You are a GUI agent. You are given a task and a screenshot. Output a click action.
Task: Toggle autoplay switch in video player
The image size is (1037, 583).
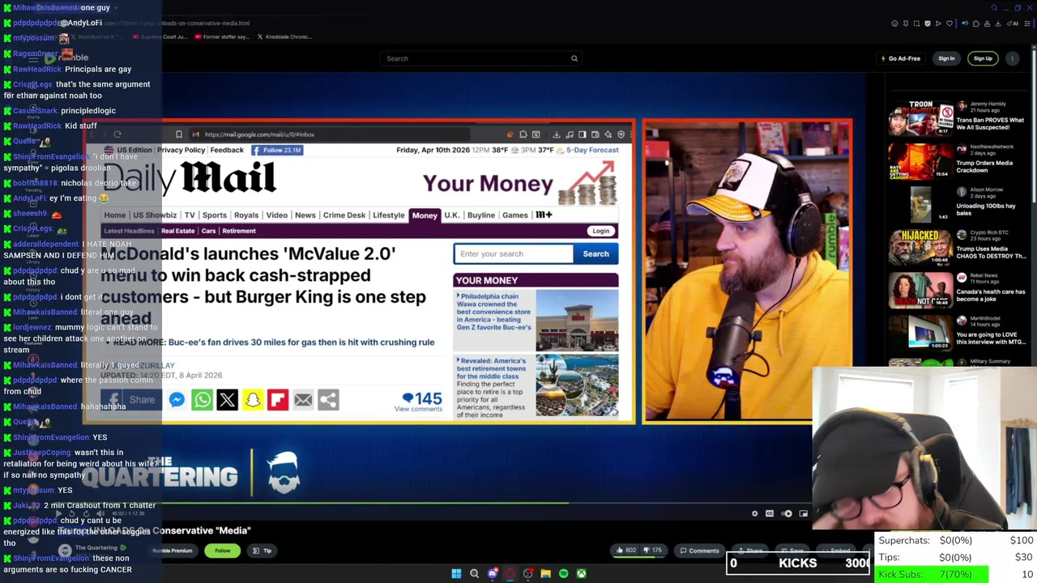tap(786, 513)
